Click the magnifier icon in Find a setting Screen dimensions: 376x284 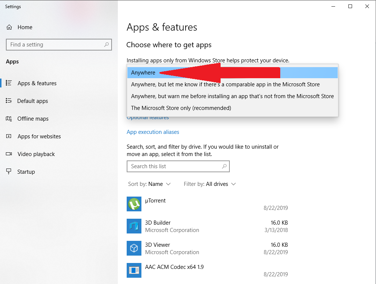click(x=106, y=44)
